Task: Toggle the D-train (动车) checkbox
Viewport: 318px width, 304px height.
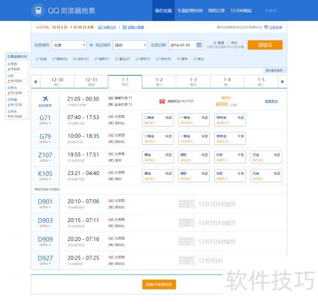Action: coord(74,59)
